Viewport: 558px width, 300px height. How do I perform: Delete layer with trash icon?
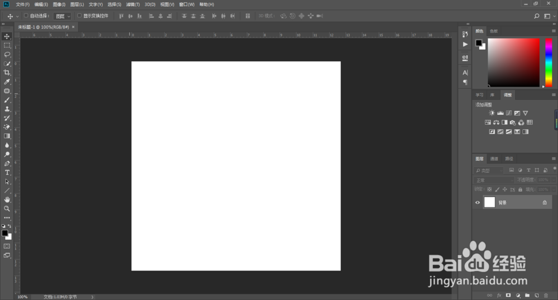(546, 296)
